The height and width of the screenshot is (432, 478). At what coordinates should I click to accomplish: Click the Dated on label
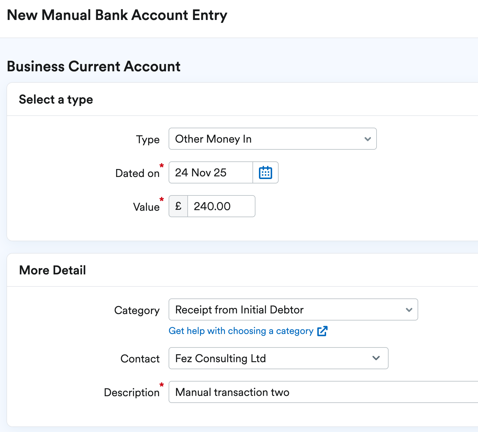pyautogui.click(x=138, y=173)
